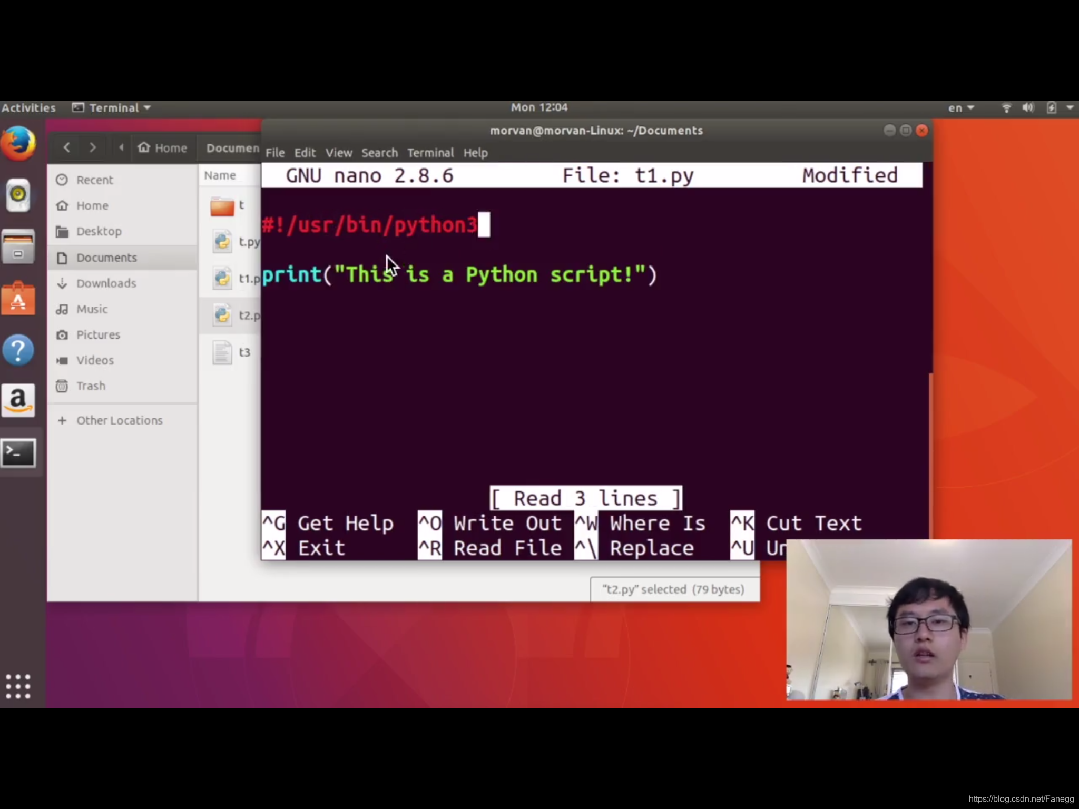Viewport: 1079px width, 809px height.
Task: Open Other Locations in sidebar
Action: click(x=119, y=420)
